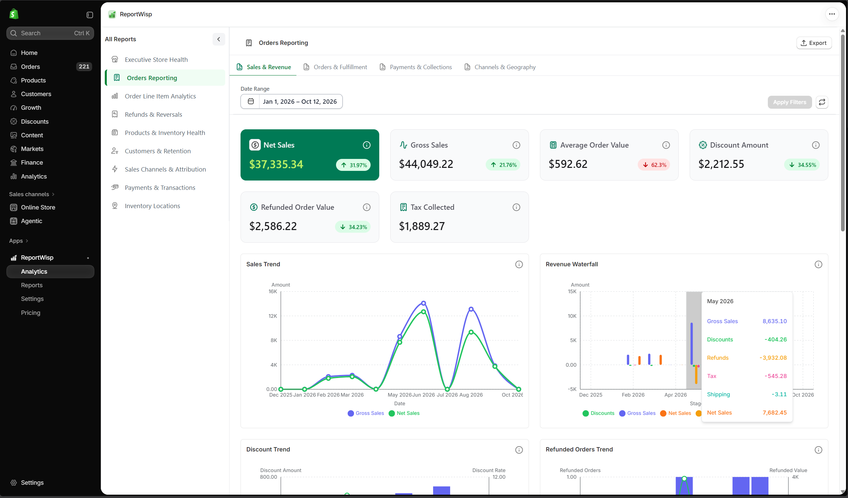Click the Apply Filters button

pyautogui.click(x=789, y=102)
